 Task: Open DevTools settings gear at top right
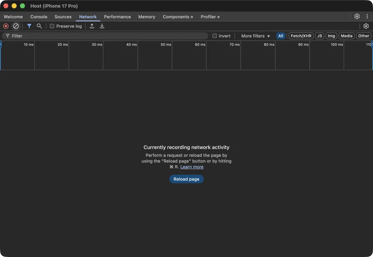point(357,16)
